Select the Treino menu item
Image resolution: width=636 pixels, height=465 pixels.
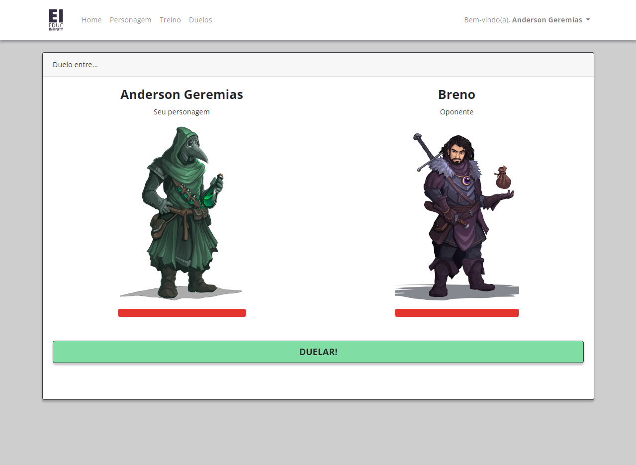[x=170, y=20]
